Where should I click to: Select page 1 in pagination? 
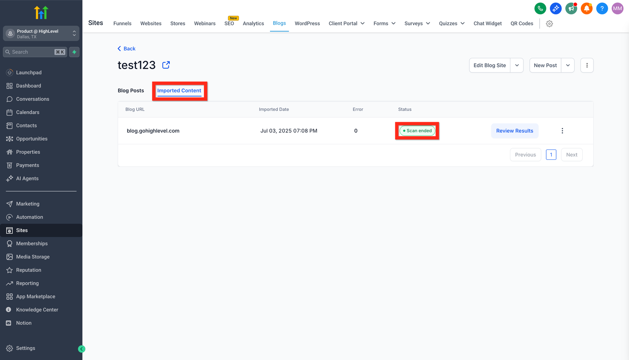(551, 155)
